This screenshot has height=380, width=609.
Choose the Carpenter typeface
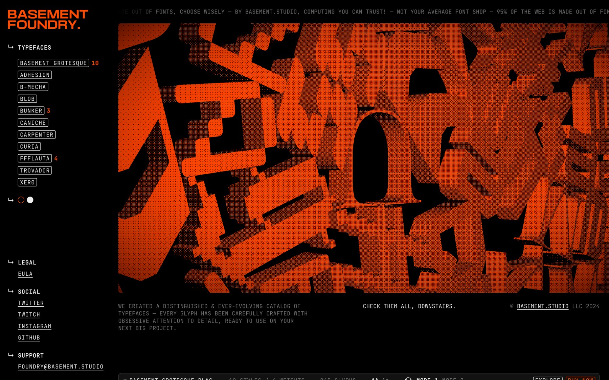pyautogui.click(x=37, y=135)
